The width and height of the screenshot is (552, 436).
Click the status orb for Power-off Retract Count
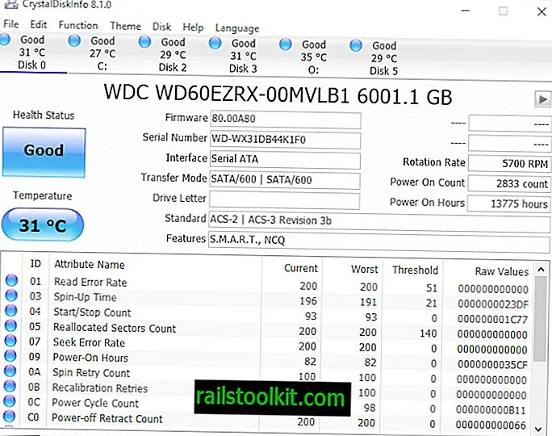coord(9,417)
